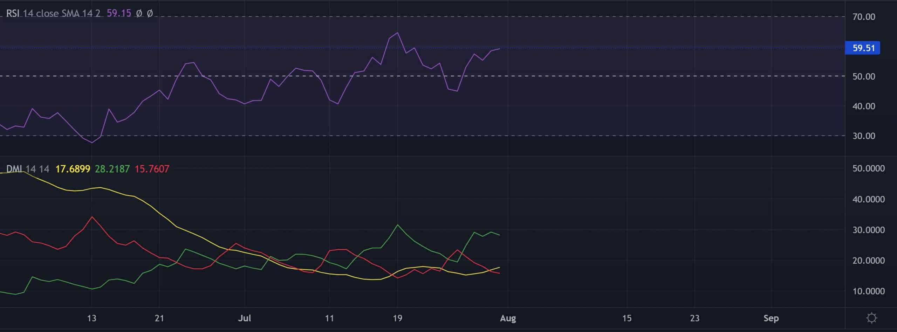Screen dimensions: 897x332
Task: Click the Jul label on time axis
Action: pyautogui.click(x=244, y=318)
